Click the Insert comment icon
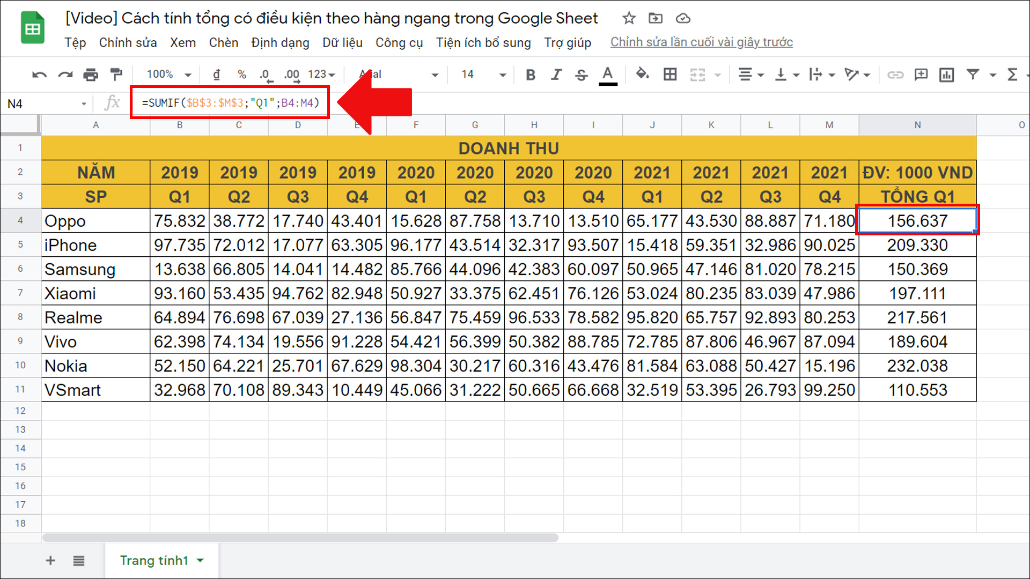 pyautogui.click(x=921, y=75)
